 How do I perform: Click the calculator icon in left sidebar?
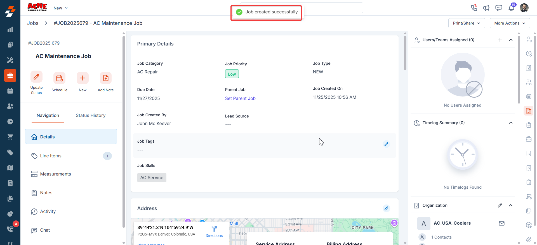(10, 183)
